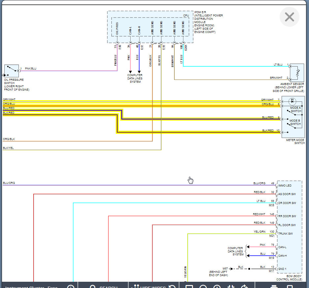This screenshot has width=309, height=288.
Task: Click the reset wires arrow icon
Action: pyautogui.click(x=171, y=286)
